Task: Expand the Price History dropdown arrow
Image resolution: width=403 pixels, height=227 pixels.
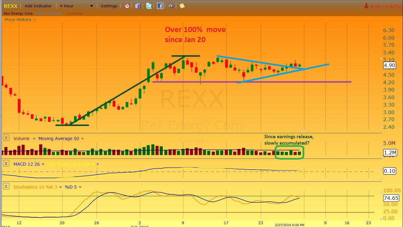Action: 35,20
